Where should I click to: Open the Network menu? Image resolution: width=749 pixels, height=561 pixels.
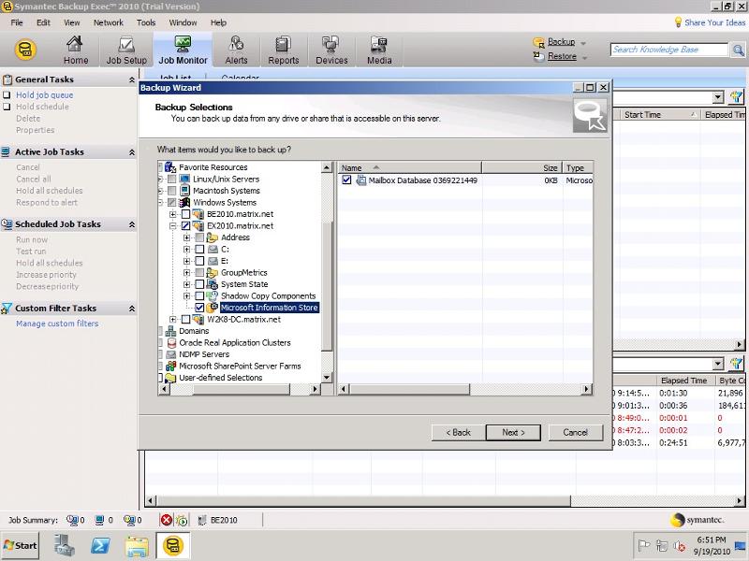point(109,22)
